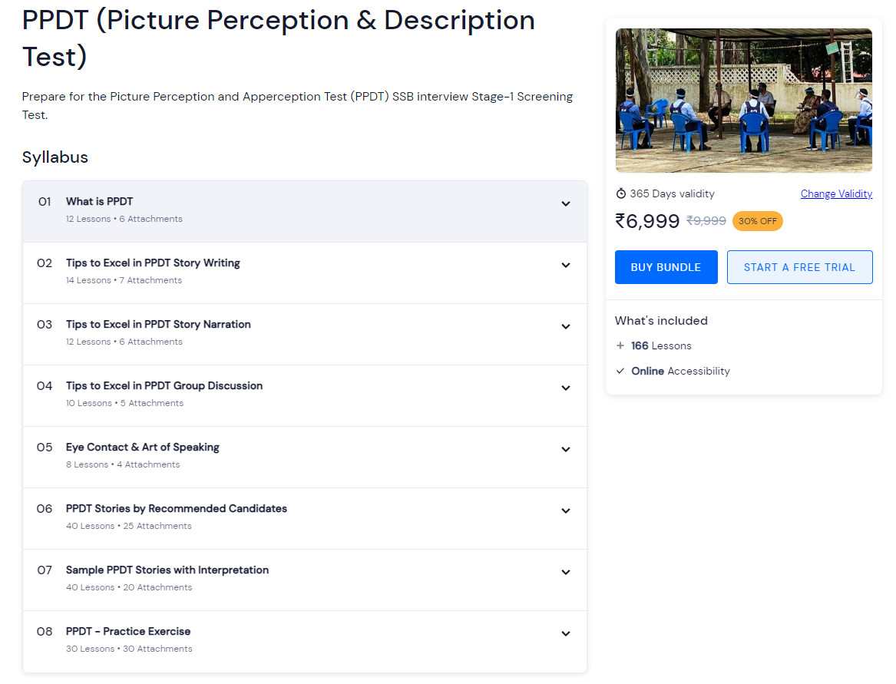
Task: Select PPDT Stories by Recommended Candidates title
Action: (x=176, y=508)
